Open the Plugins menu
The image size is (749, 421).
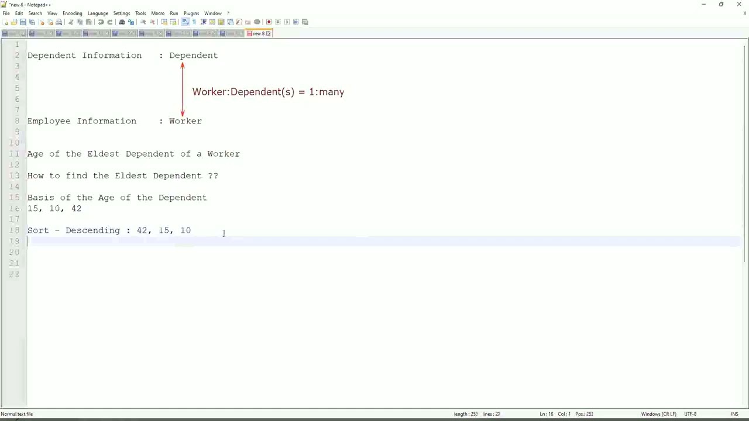(191, 13)
